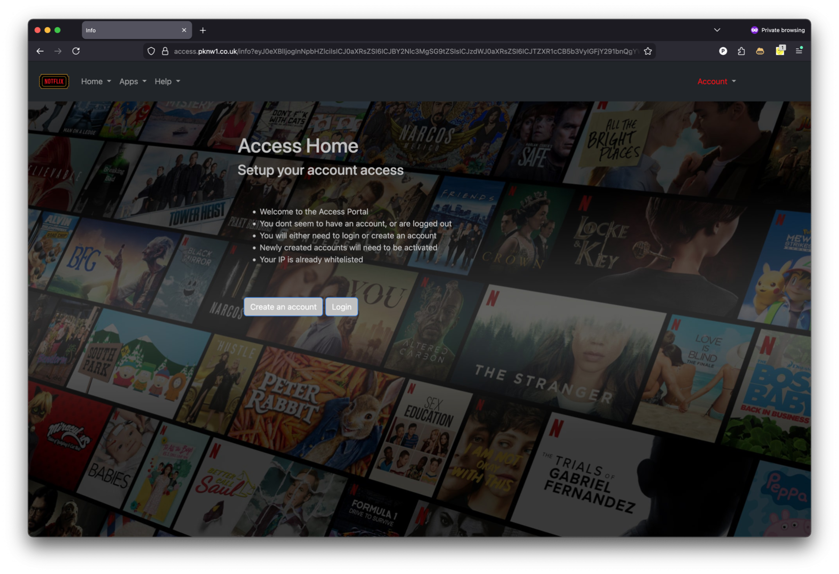Image resolution: width=839 pixels, height=574 pixels.
Task: Click the forward navigation arrow
Action: [x=58, y=51]
